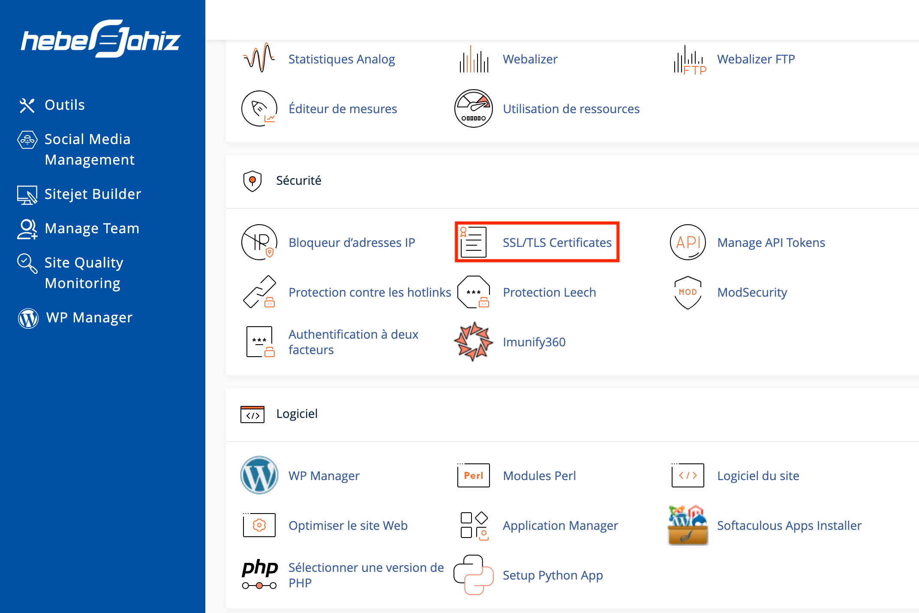919x613 pixels.
Task: Click the Application Manager shapes icon
Action: [474, 526]
